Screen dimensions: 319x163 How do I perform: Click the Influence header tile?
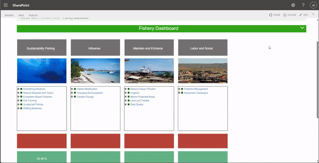click(95, 47)
